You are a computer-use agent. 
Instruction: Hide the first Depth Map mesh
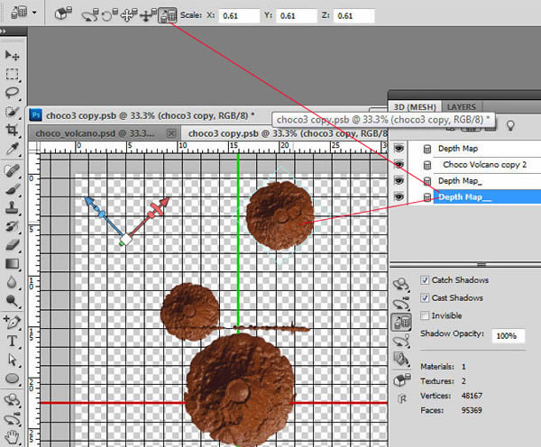click(x=399, y=149)
